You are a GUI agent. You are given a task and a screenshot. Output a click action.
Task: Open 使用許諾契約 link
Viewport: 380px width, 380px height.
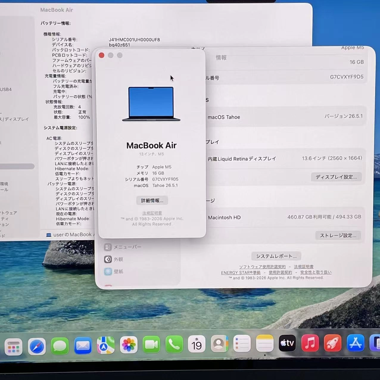pos(280,272)
